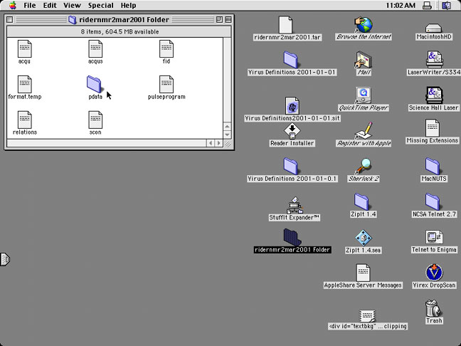Screen dimensions: 461x346
Task: Open the pdata folder
Action: 95,85
